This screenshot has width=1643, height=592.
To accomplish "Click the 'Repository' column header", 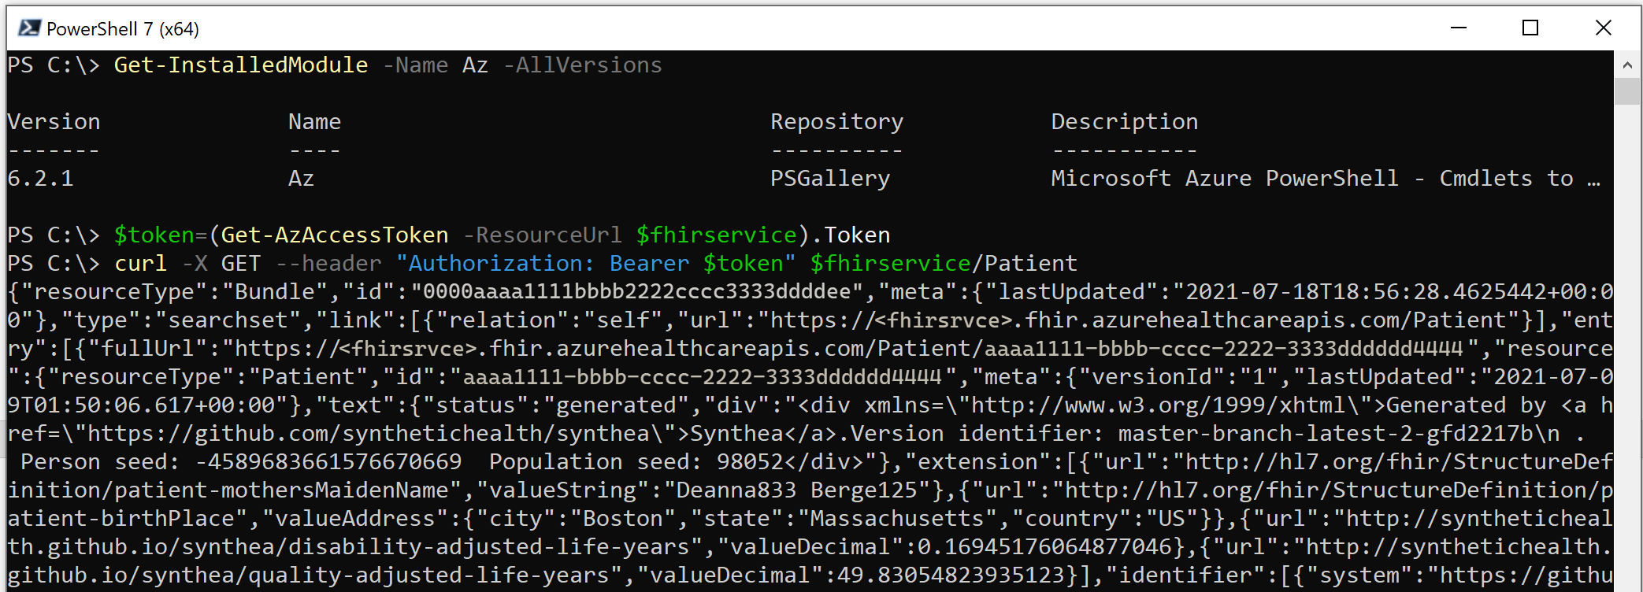I will [836, 122].
